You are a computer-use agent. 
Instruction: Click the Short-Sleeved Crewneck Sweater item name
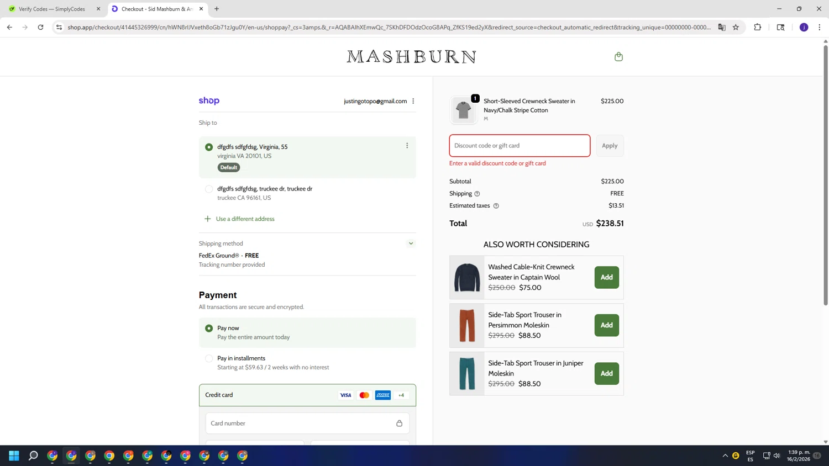(x=529, y=105)
